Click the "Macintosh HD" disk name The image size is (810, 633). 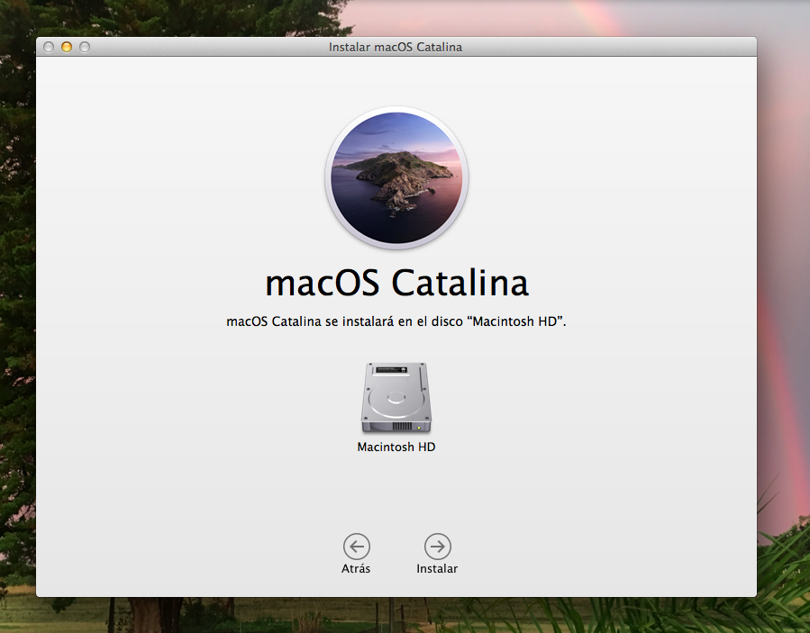(396, 447)
